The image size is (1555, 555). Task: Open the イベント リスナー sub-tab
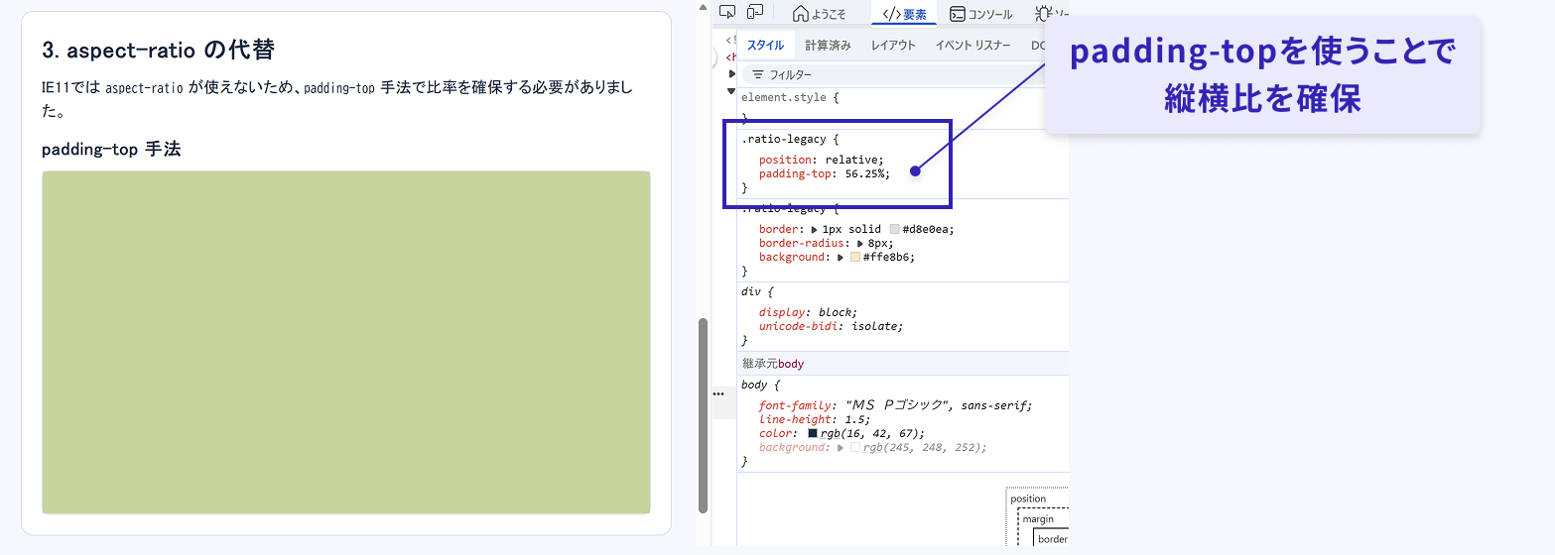pyautogui.click(x=972, y=46)
